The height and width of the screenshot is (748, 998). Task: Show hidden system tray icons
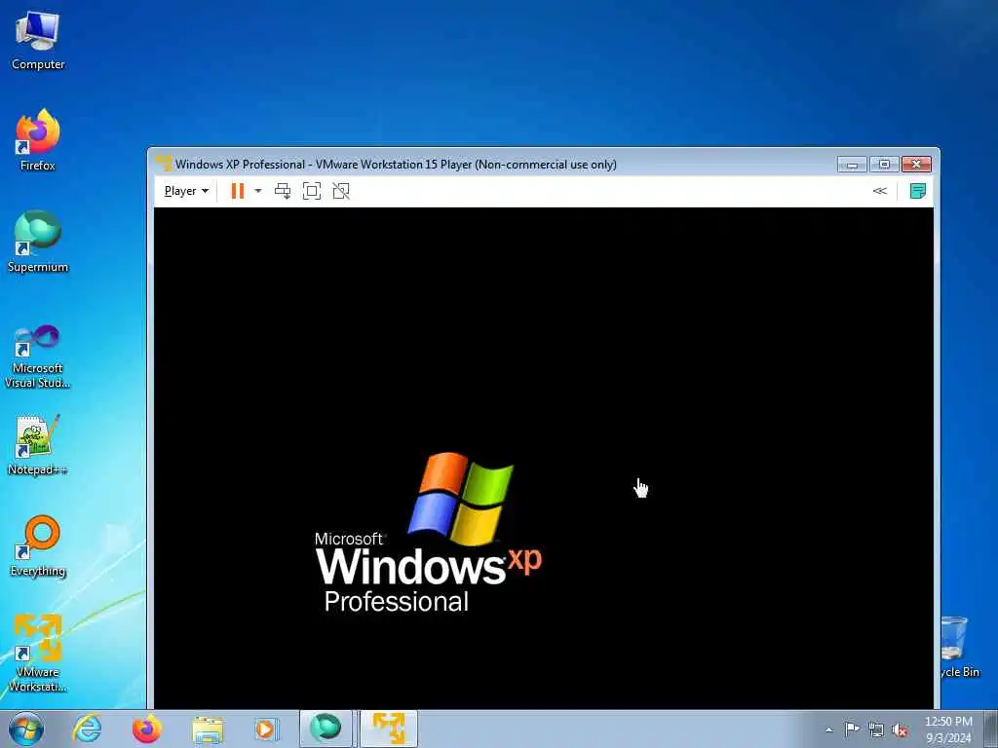click(828, 730)
